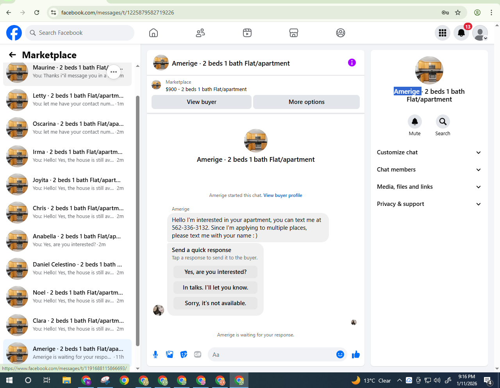Open Chris's conversation
Image resolution: width=500 pixels, height=388 pixels.
tap(67, 213)
